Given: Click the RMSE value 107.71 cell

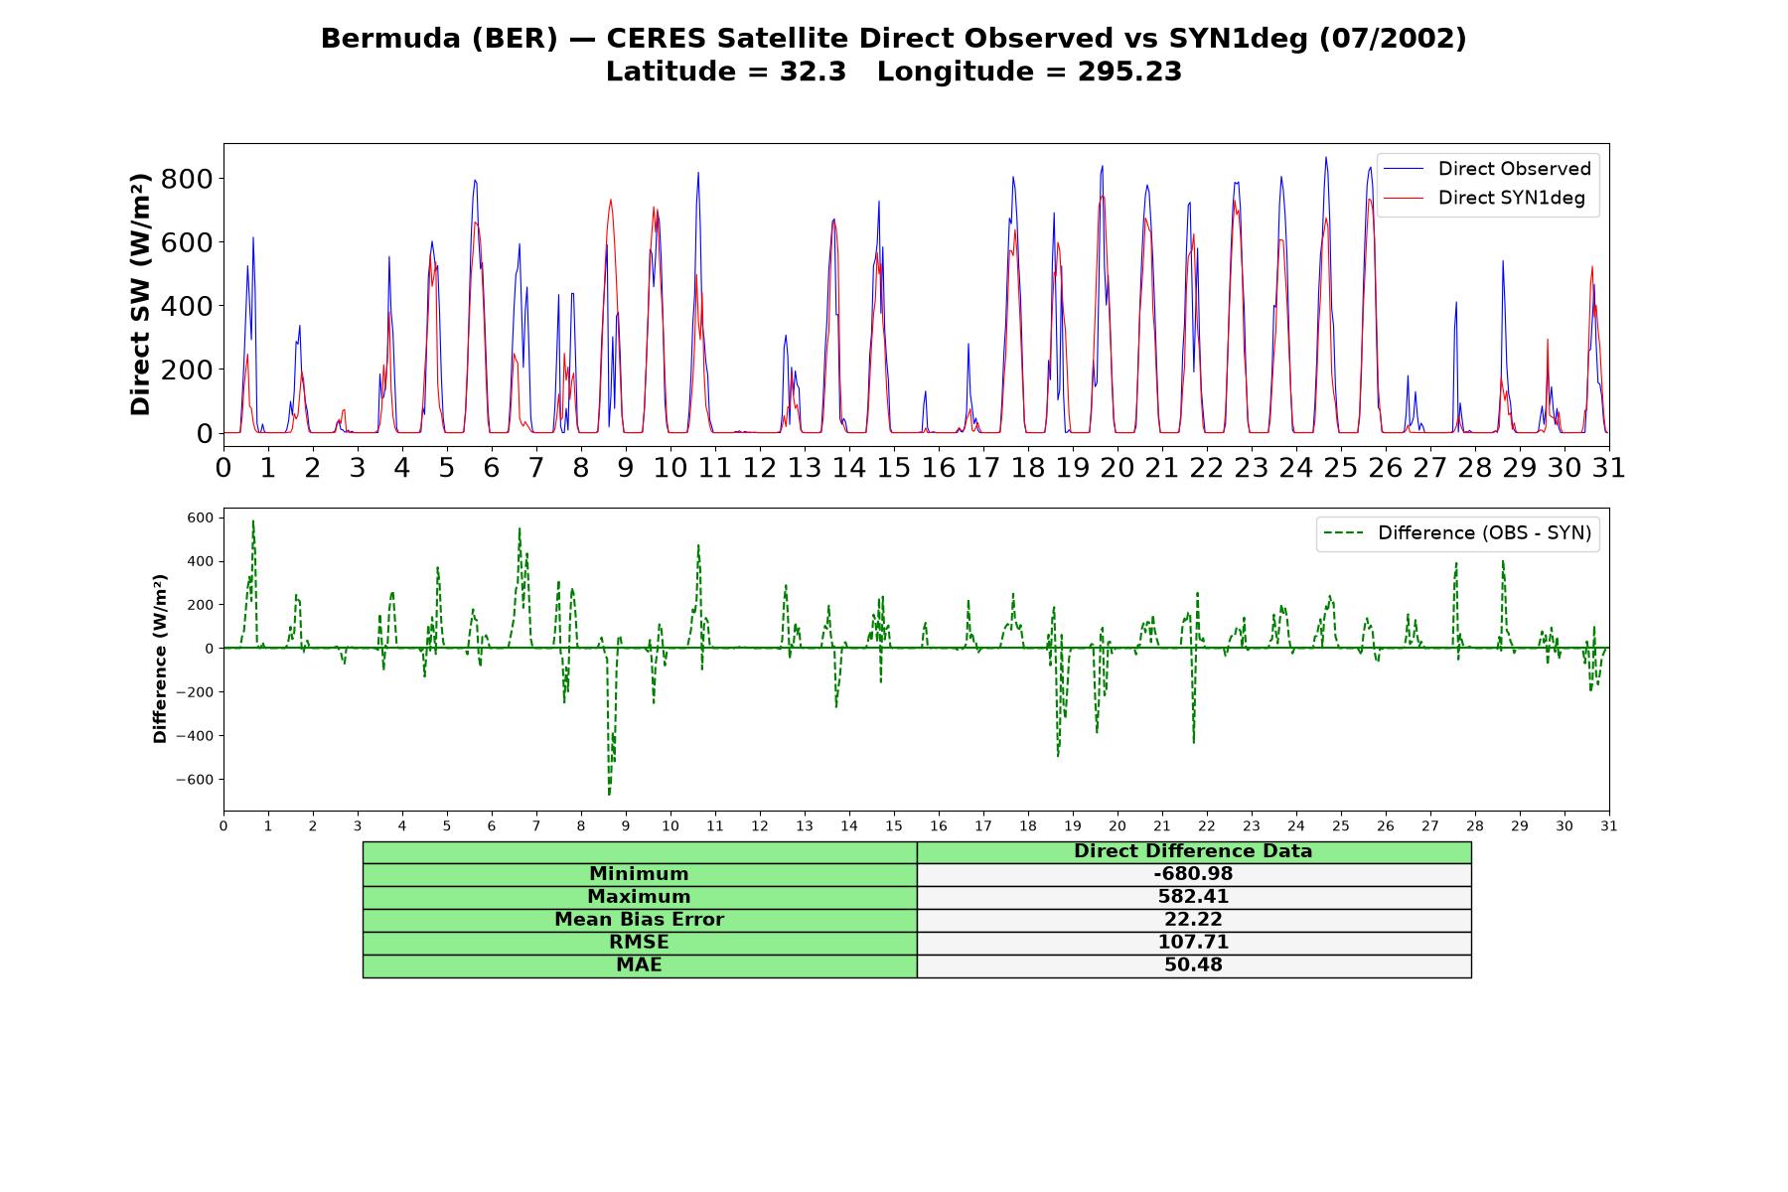Looking at the screenshot, I should (1194, 943).
